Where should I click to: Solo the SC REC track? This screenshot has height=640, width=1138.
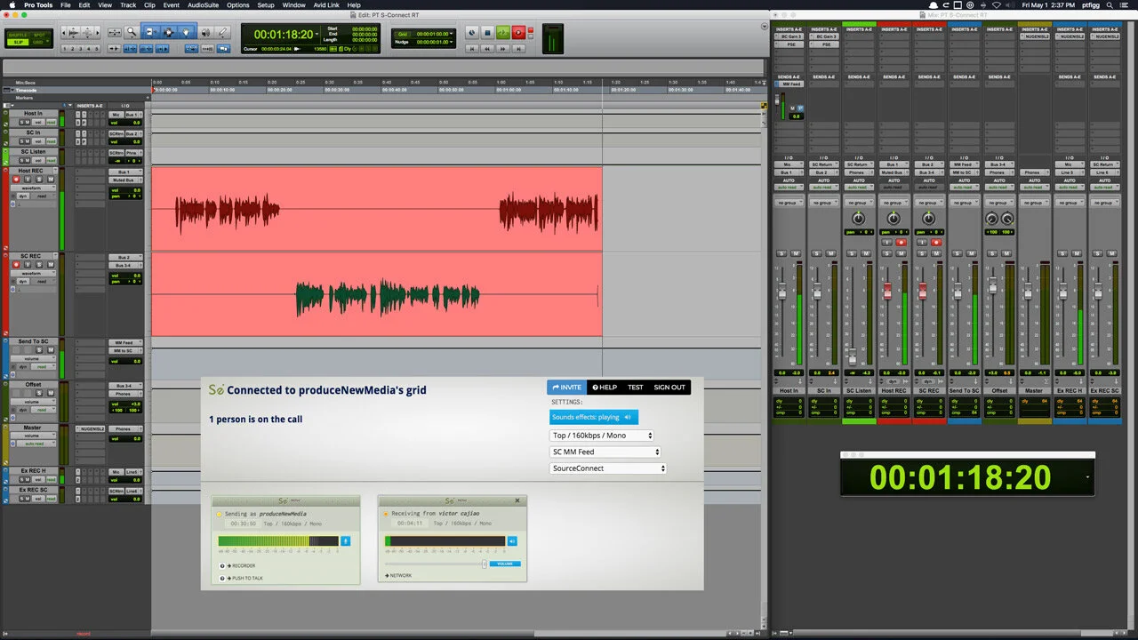point(39,264)
